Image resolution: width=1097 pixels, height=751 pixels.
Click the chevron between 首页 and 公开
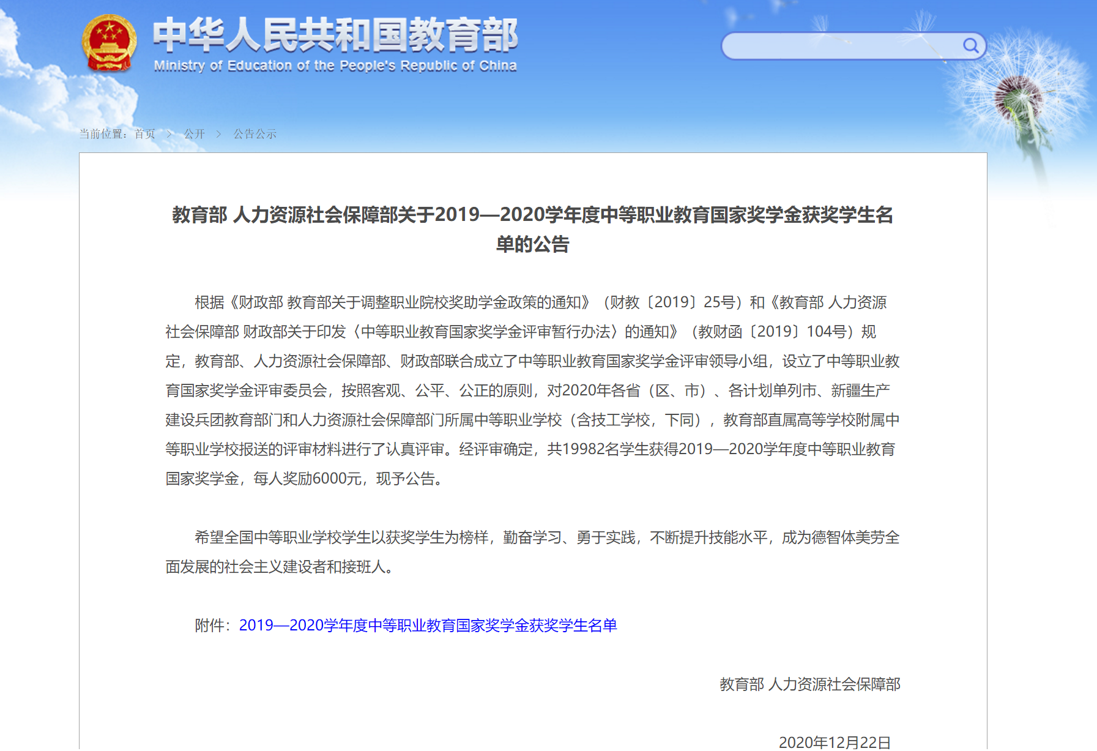click(x=169, y=134)
